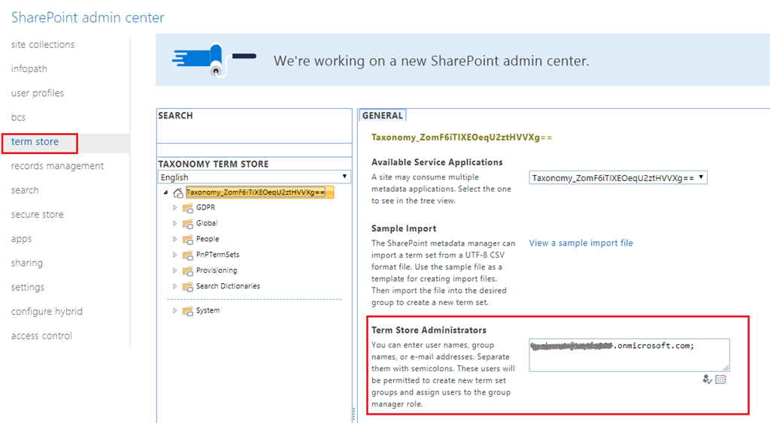The width and height of the screenshot is (770, 423).
Task: Select the GENERAL tab
Action: click(x=383, y=116)
